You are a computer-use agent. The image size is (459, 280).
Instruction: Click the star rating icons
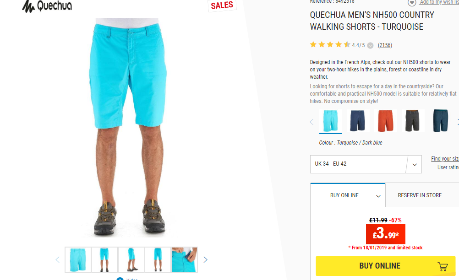pyautogui.click(x=330, y=45)
